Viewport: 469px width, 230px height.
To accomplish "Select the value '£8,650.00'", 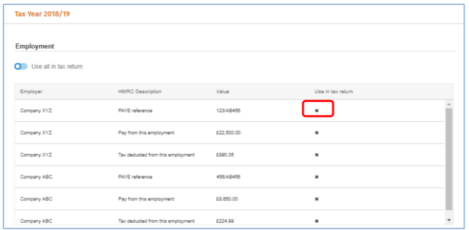I will point(227,199).
